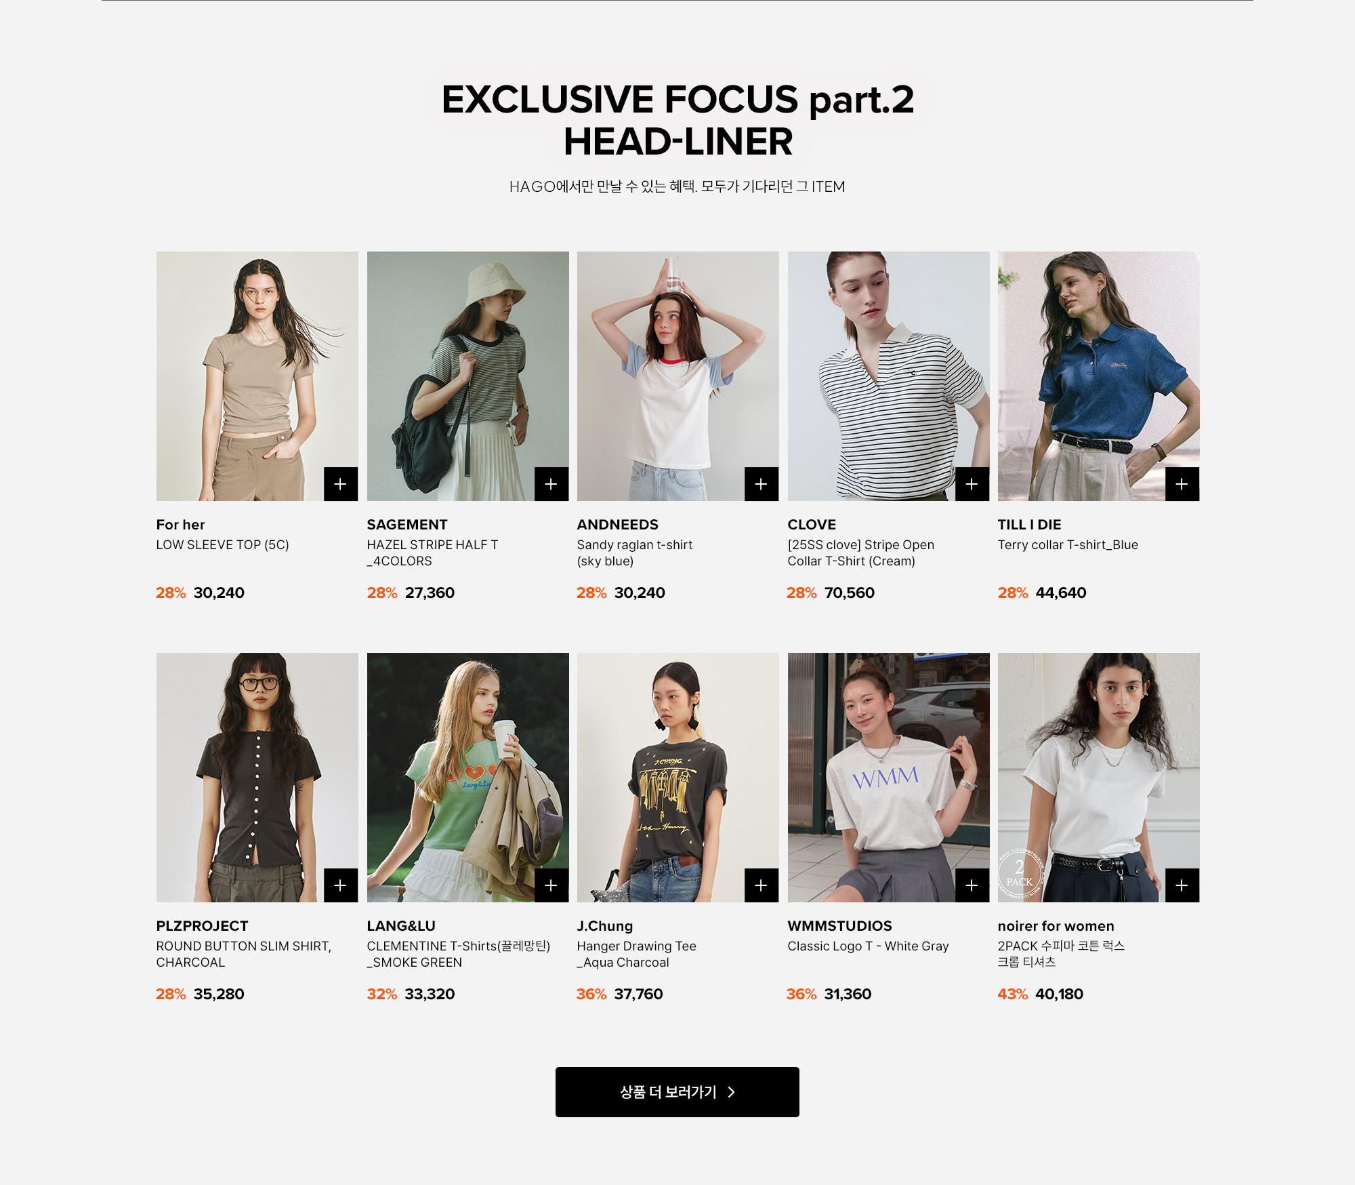Select the PLZPROJECT product title text

point(244,955)
